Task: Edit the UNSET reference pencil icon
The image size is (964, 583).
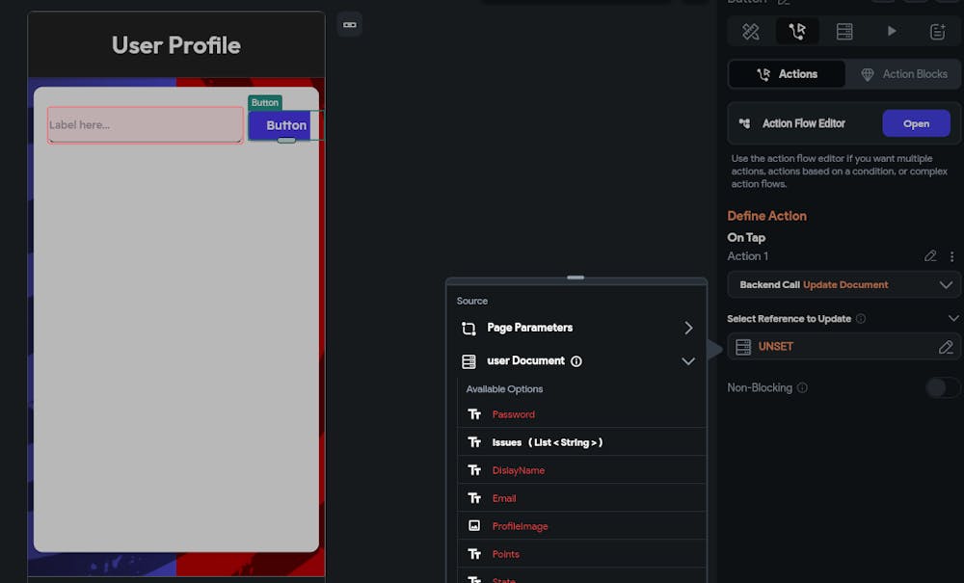Action: [x=946, y=347]
